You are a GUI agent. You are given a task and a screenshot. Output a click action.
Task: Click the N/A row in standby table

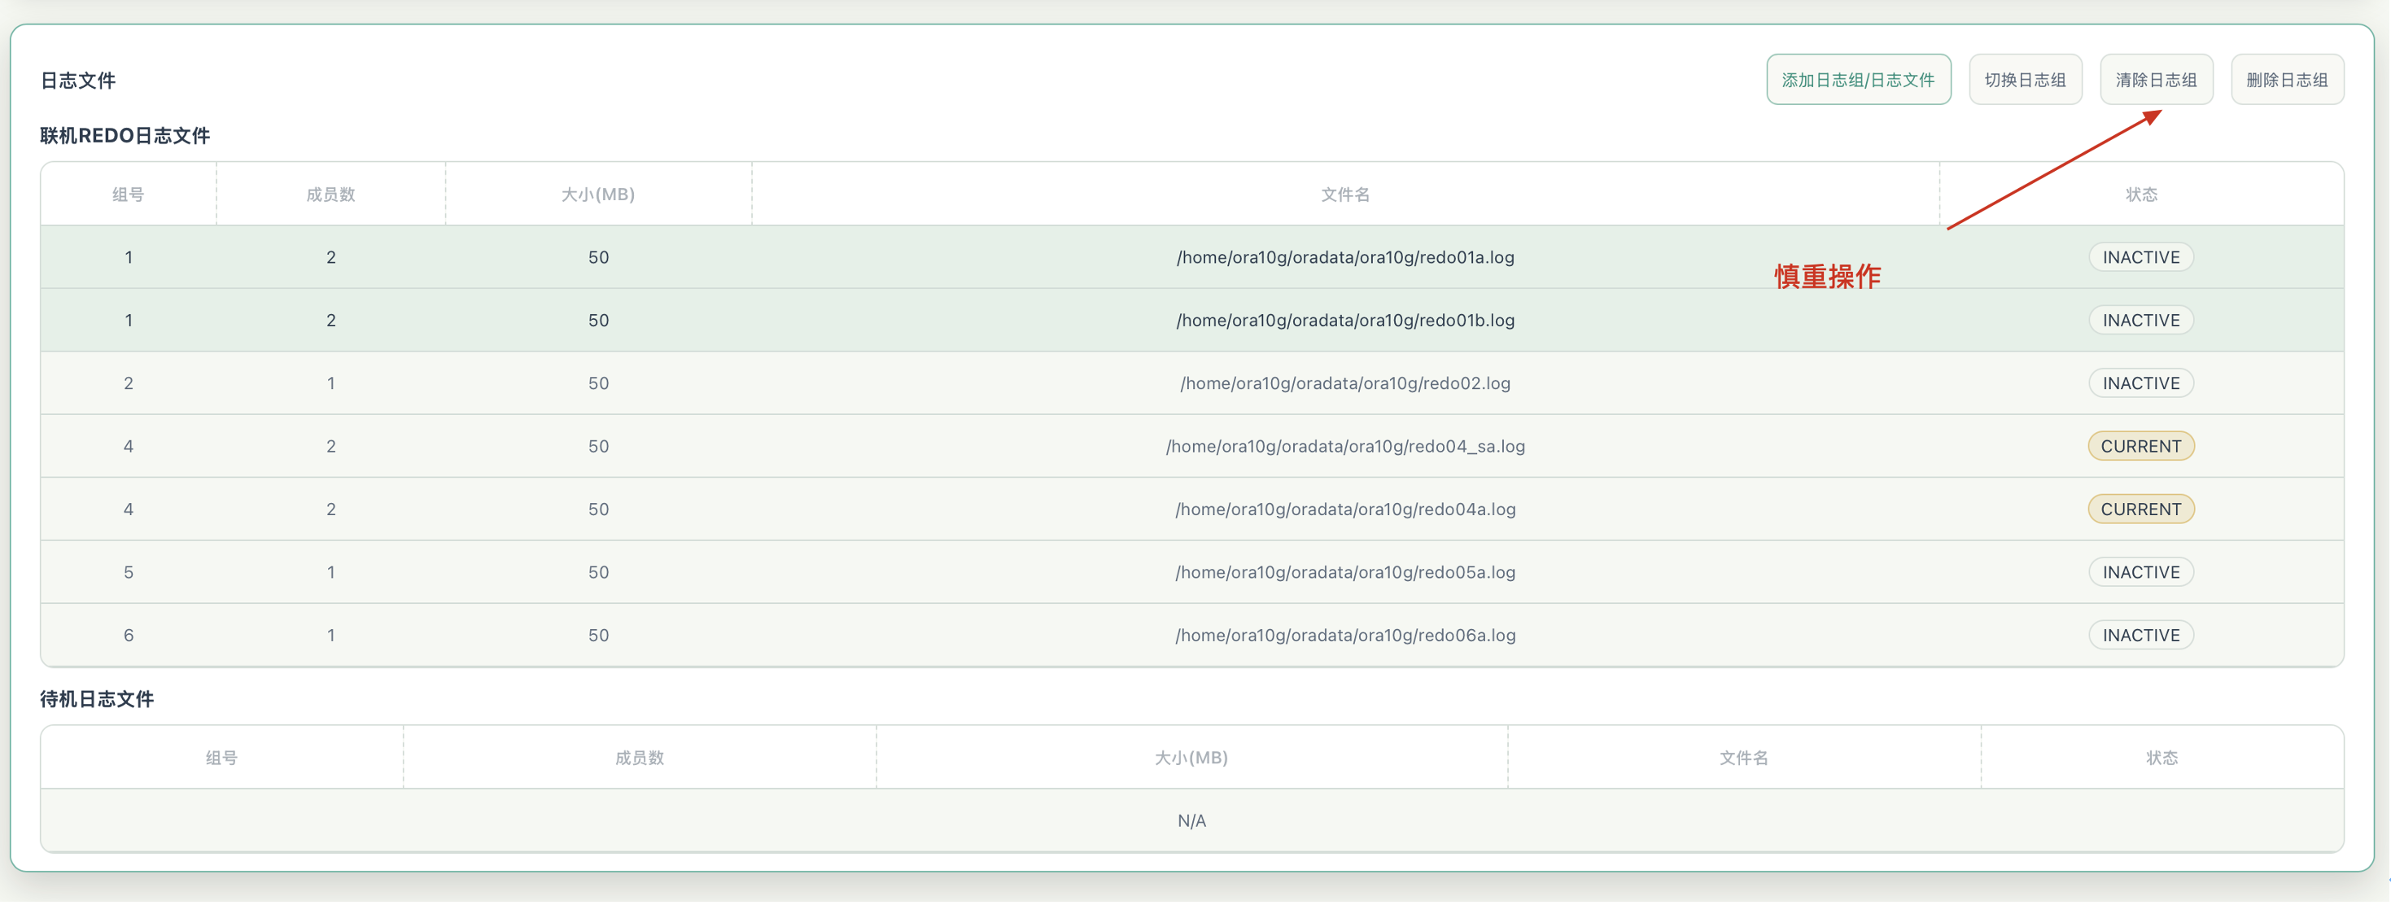(x=1191, y=821)
